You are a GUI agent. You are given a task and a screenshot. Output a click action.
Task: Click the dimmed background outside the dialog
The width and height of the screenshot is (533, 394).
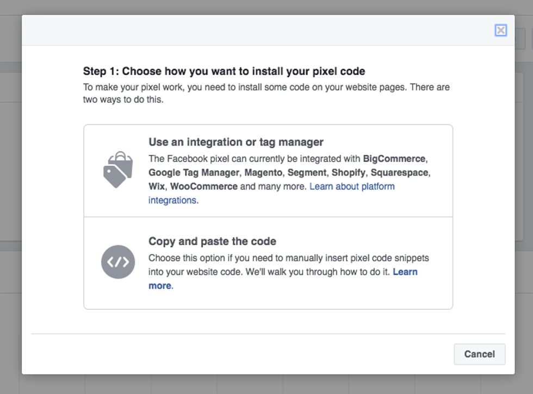click(x=11, y=217)
